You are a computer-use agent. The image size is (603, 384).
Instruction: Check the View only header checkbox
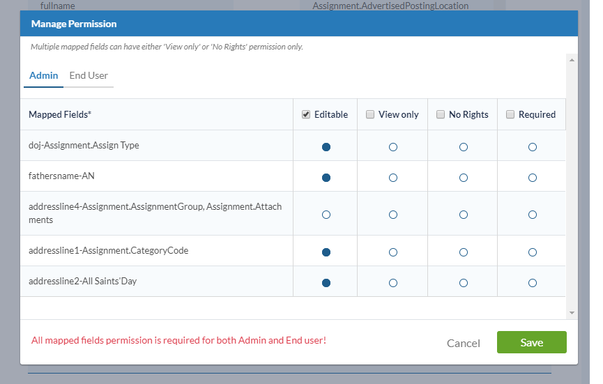point(370,114)
